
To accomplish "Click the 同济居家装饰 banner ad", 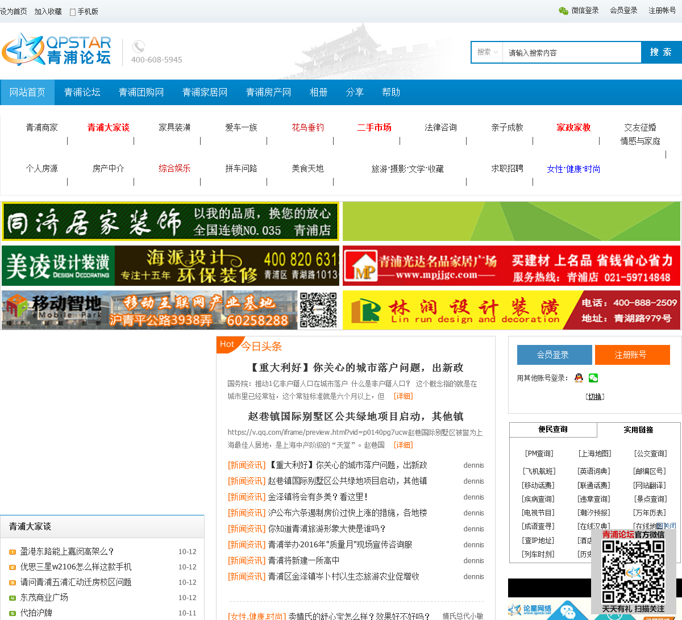I will 170,222.
